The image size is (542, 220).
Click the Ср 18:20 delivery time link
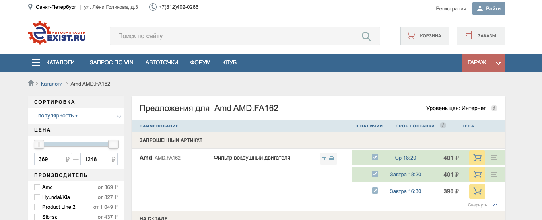point(406,158)
